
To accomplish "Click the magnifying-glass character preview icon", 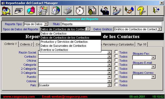I will 6,11.
